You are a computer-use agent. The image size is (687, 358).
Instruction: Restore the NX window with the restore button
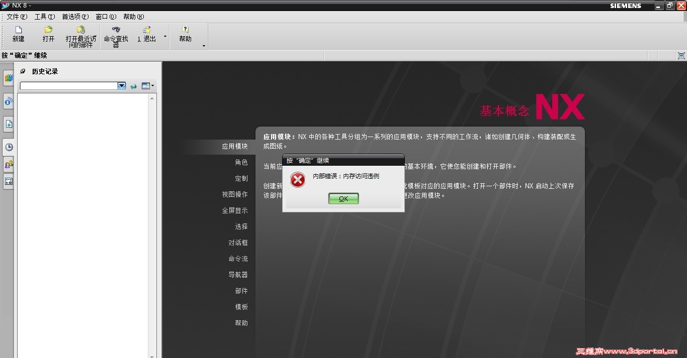click(x=670, y=6)
